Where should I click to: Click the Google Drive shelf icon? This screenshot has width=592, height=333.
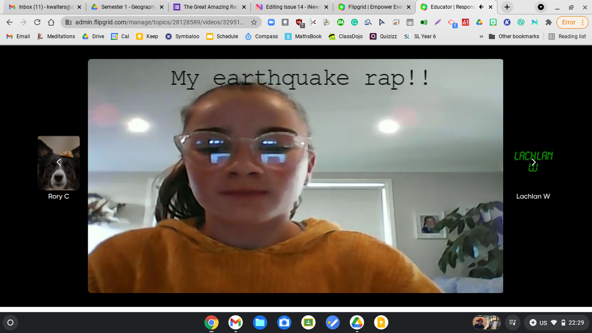[356, 323]
